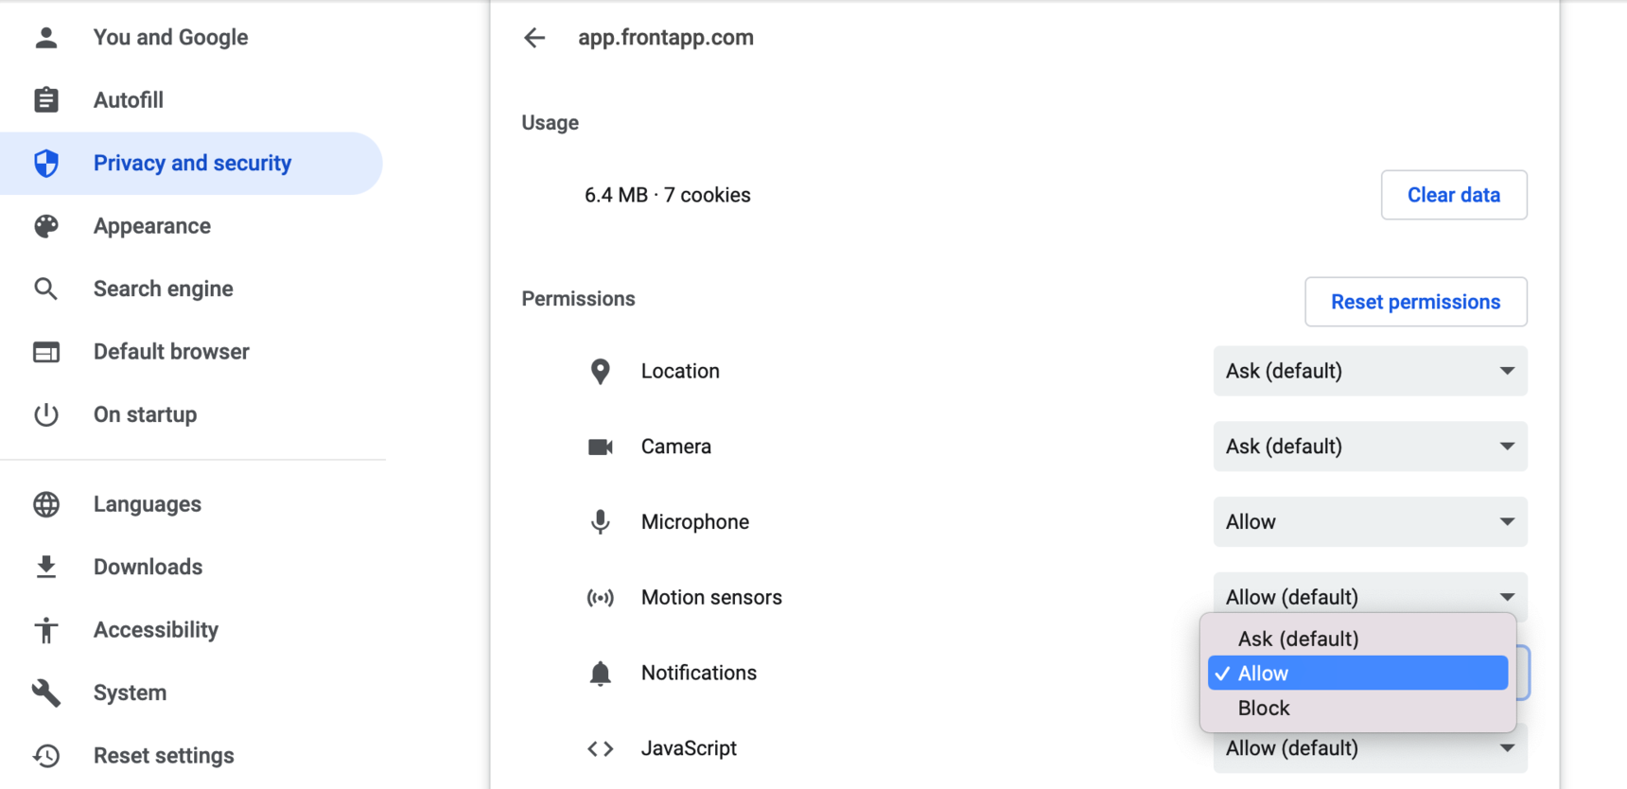This screenshot has height=789, width=1627.
Task: Click the Clear data button
Action: (1453, 195)
